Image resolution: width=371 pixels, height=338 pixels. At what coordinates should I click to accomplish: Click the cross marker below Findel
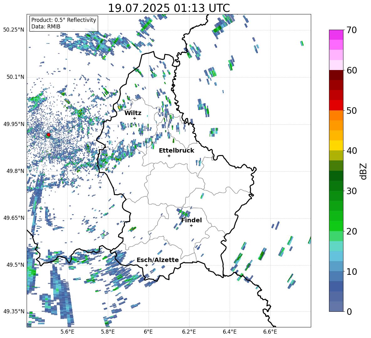click(x=191, y=225)
